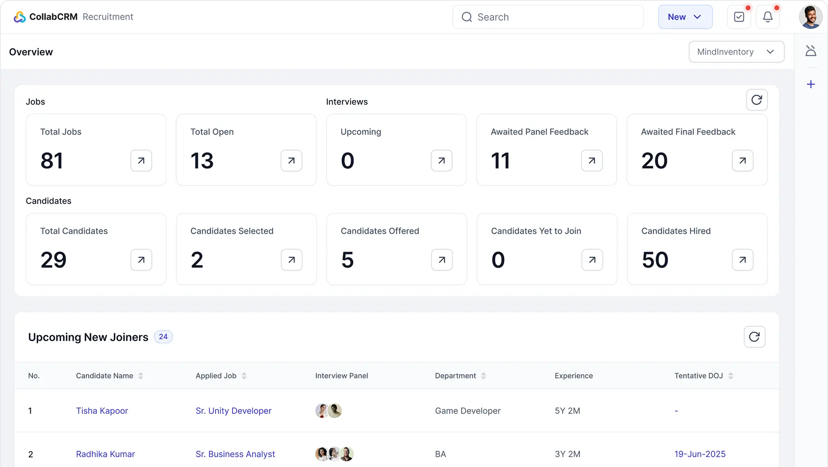This screenshot has height=467, width=828.
Task: Open the assistant icon in right sidebar
Action: pos(811,51)
